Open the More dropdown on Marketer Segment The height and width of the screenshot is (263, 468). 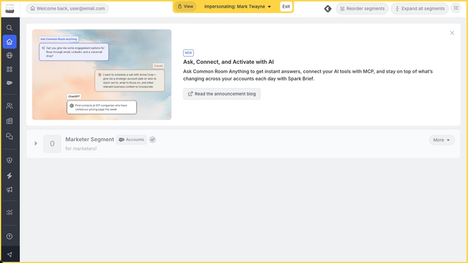point(442,140)
